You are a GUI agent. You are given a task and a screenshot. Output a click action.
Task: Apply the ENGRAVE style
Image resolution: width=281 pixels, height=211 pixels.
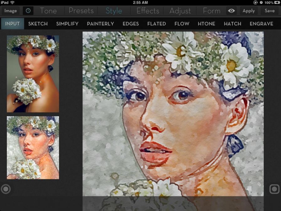262,24
